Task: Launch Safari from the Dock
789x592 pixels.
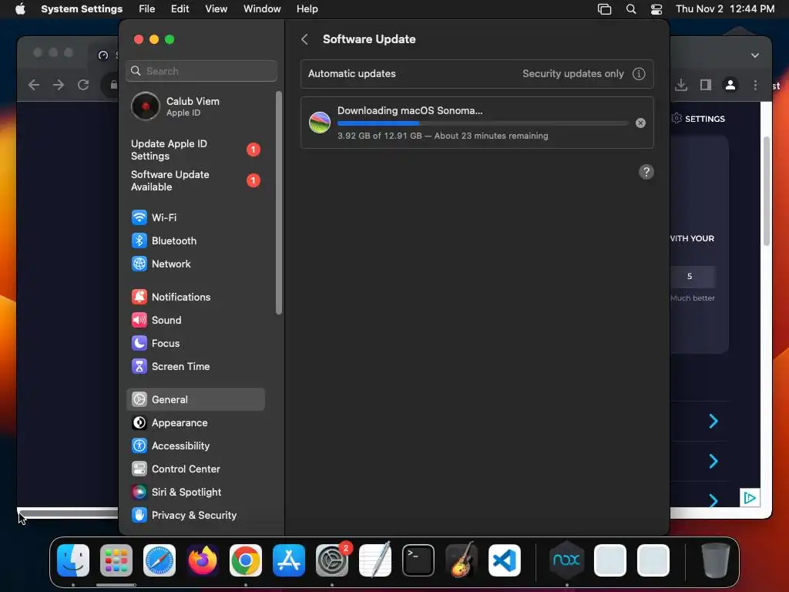Action: (x=159, y=560)
